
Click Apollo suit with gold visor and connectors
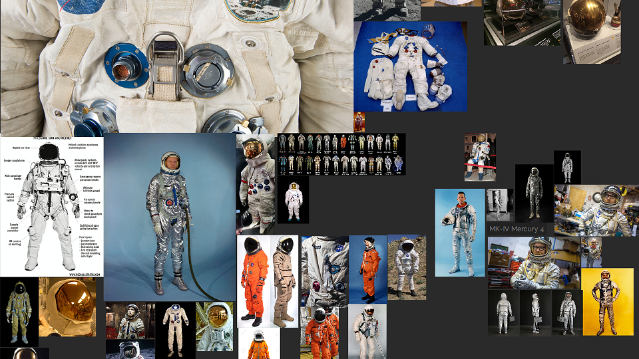click(x=256, y=184)
